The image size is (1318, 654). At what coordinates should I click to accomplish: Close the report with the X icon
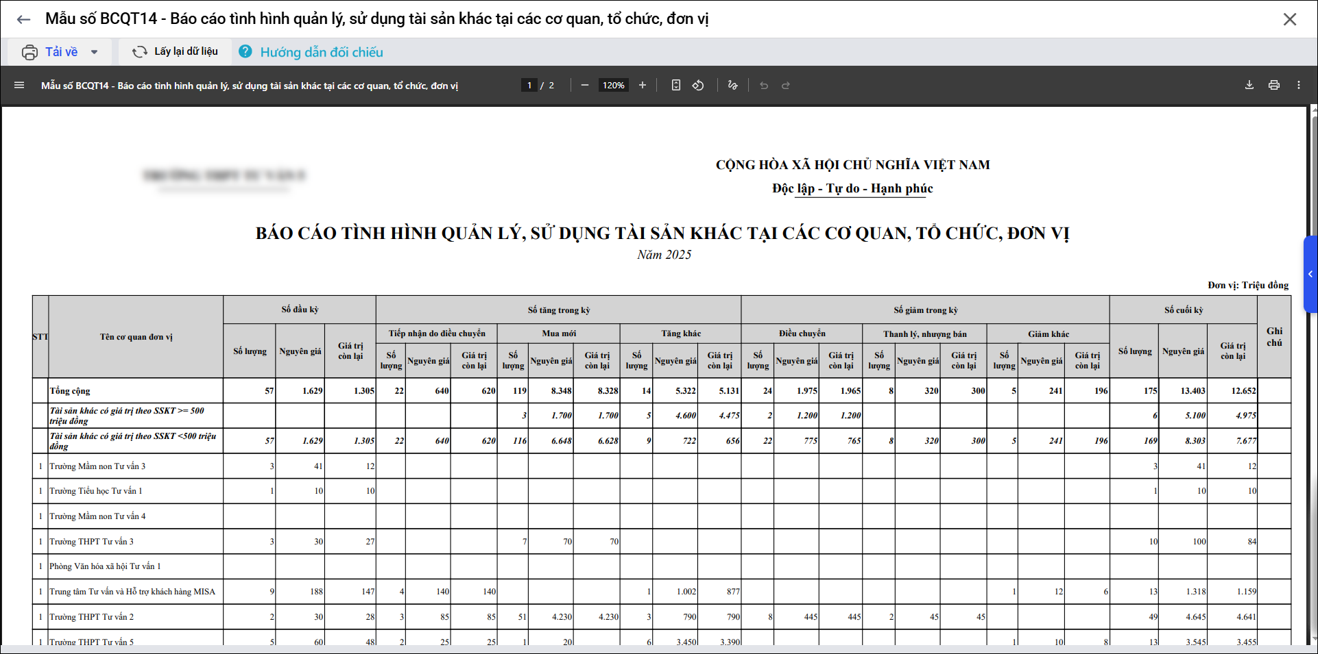coord(1289,19)
